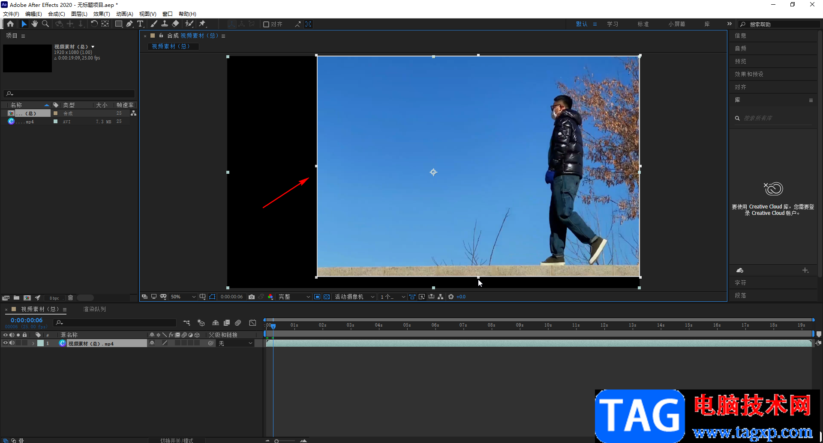Open the 效果(T) menu
This screenshot has height=443, width=823.
[102, 14]
